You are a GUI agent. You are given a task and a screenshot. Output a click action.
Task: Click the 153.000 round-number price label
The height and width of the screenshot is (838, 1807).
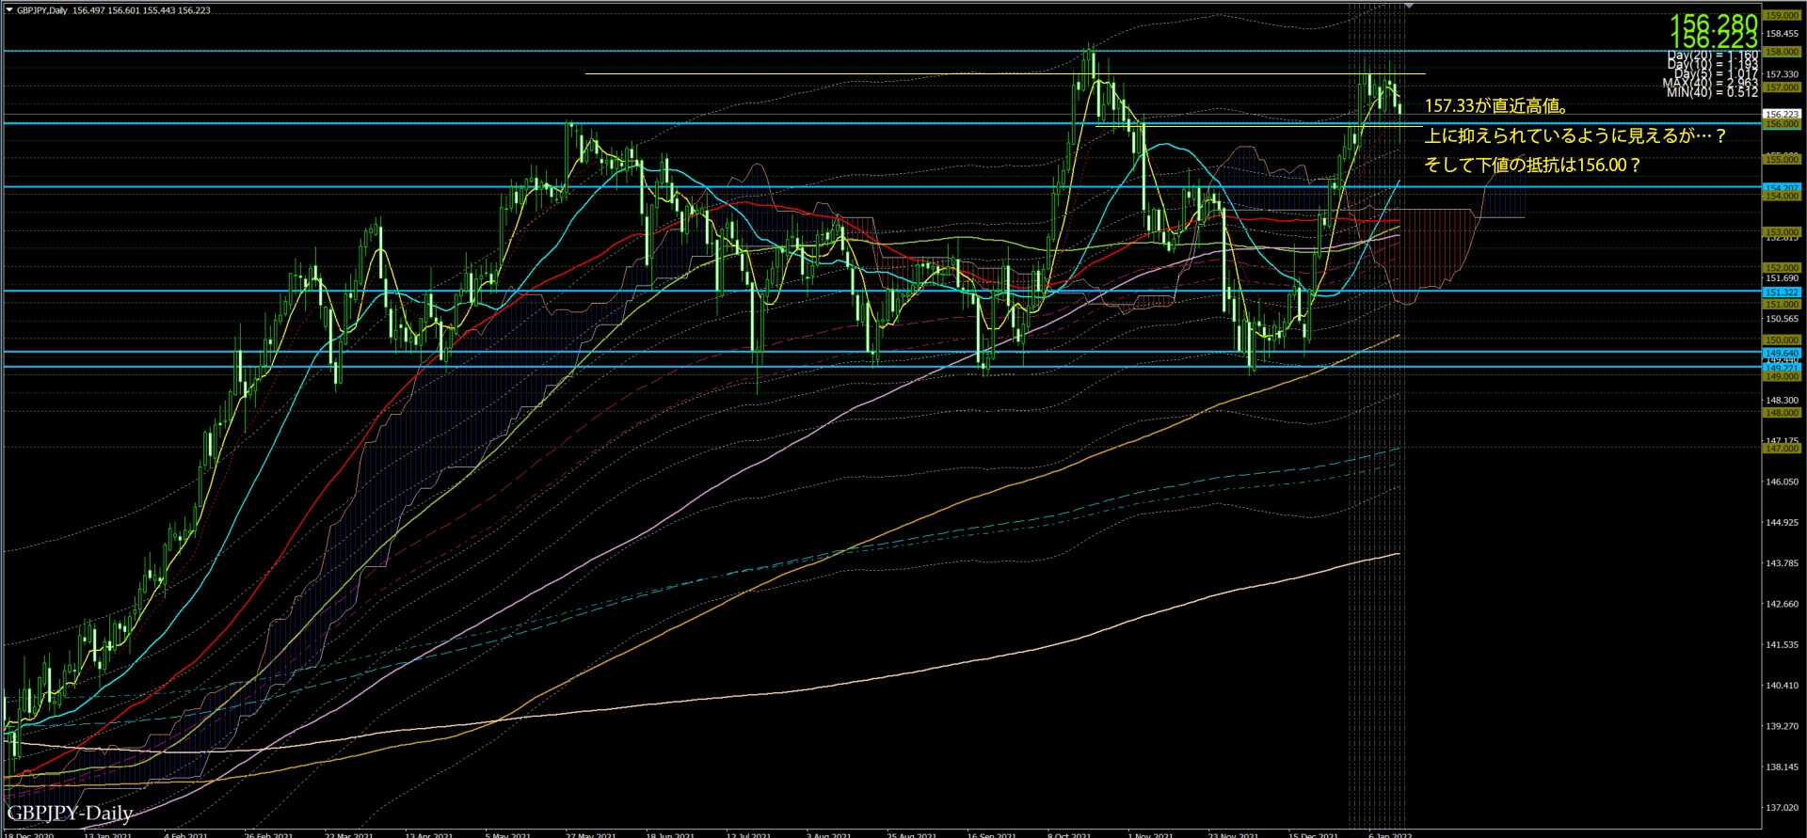tap(1781, 231)
